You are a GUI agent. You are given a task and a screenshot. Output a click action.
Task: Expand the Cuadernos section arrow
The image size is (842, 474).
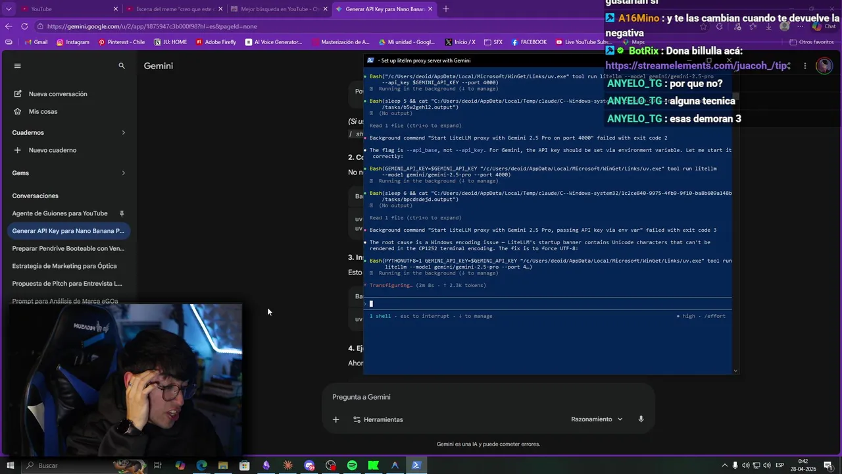pyautogui.click(x=123, y=132)
